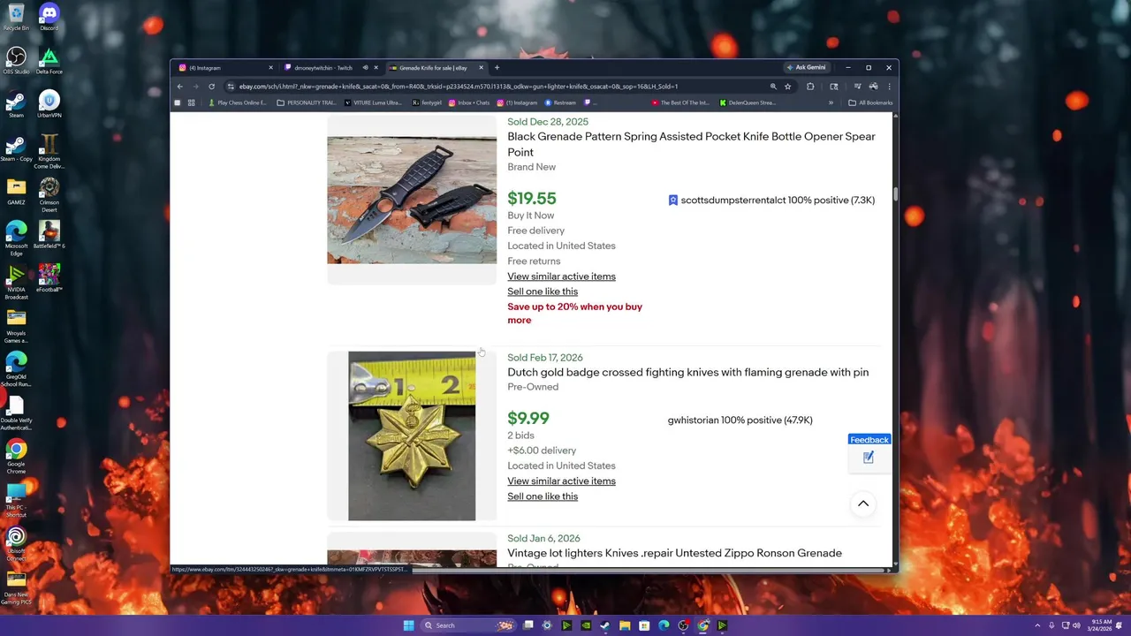Launch Crimson Desert desktop shortcut

coord(49,193)
